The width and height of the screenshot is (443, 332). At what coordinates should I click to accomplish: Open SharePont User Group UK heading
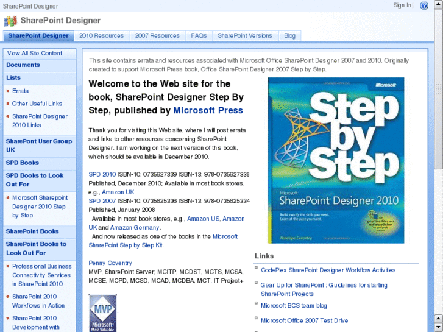[39, 146]
